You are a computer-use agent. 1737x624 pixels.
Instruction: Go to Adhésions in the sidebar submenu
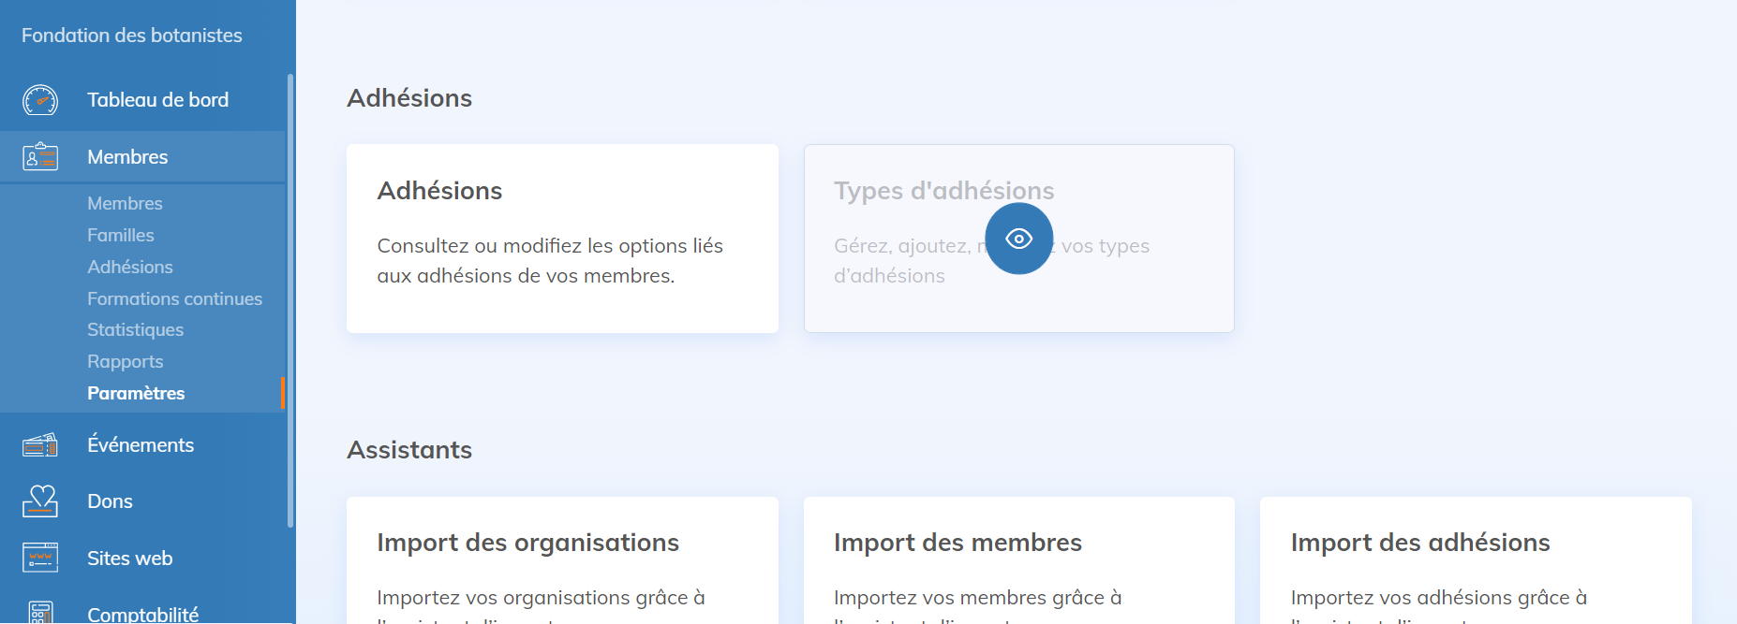coord(130,268)
